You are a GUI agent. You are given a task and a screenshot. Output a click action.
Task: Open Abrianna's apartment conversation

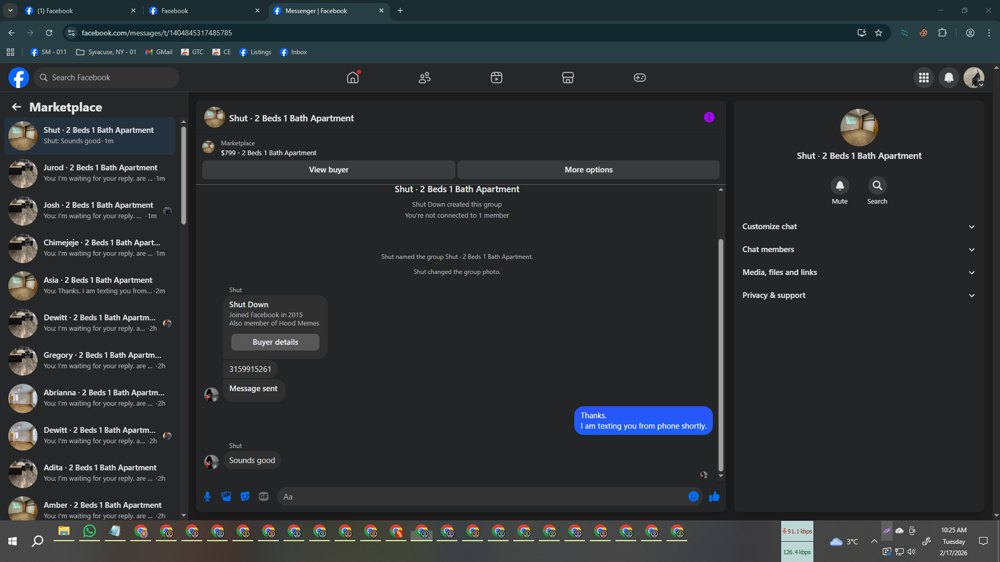(x=90, y=398)
